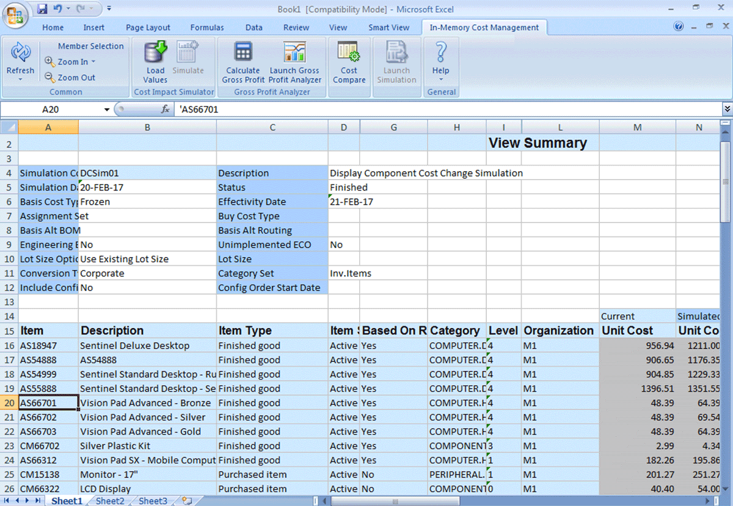Open the Calculate Gross Profit tool
The width and height of the screenshot is (733, 506).
click(x=243, y=53)
